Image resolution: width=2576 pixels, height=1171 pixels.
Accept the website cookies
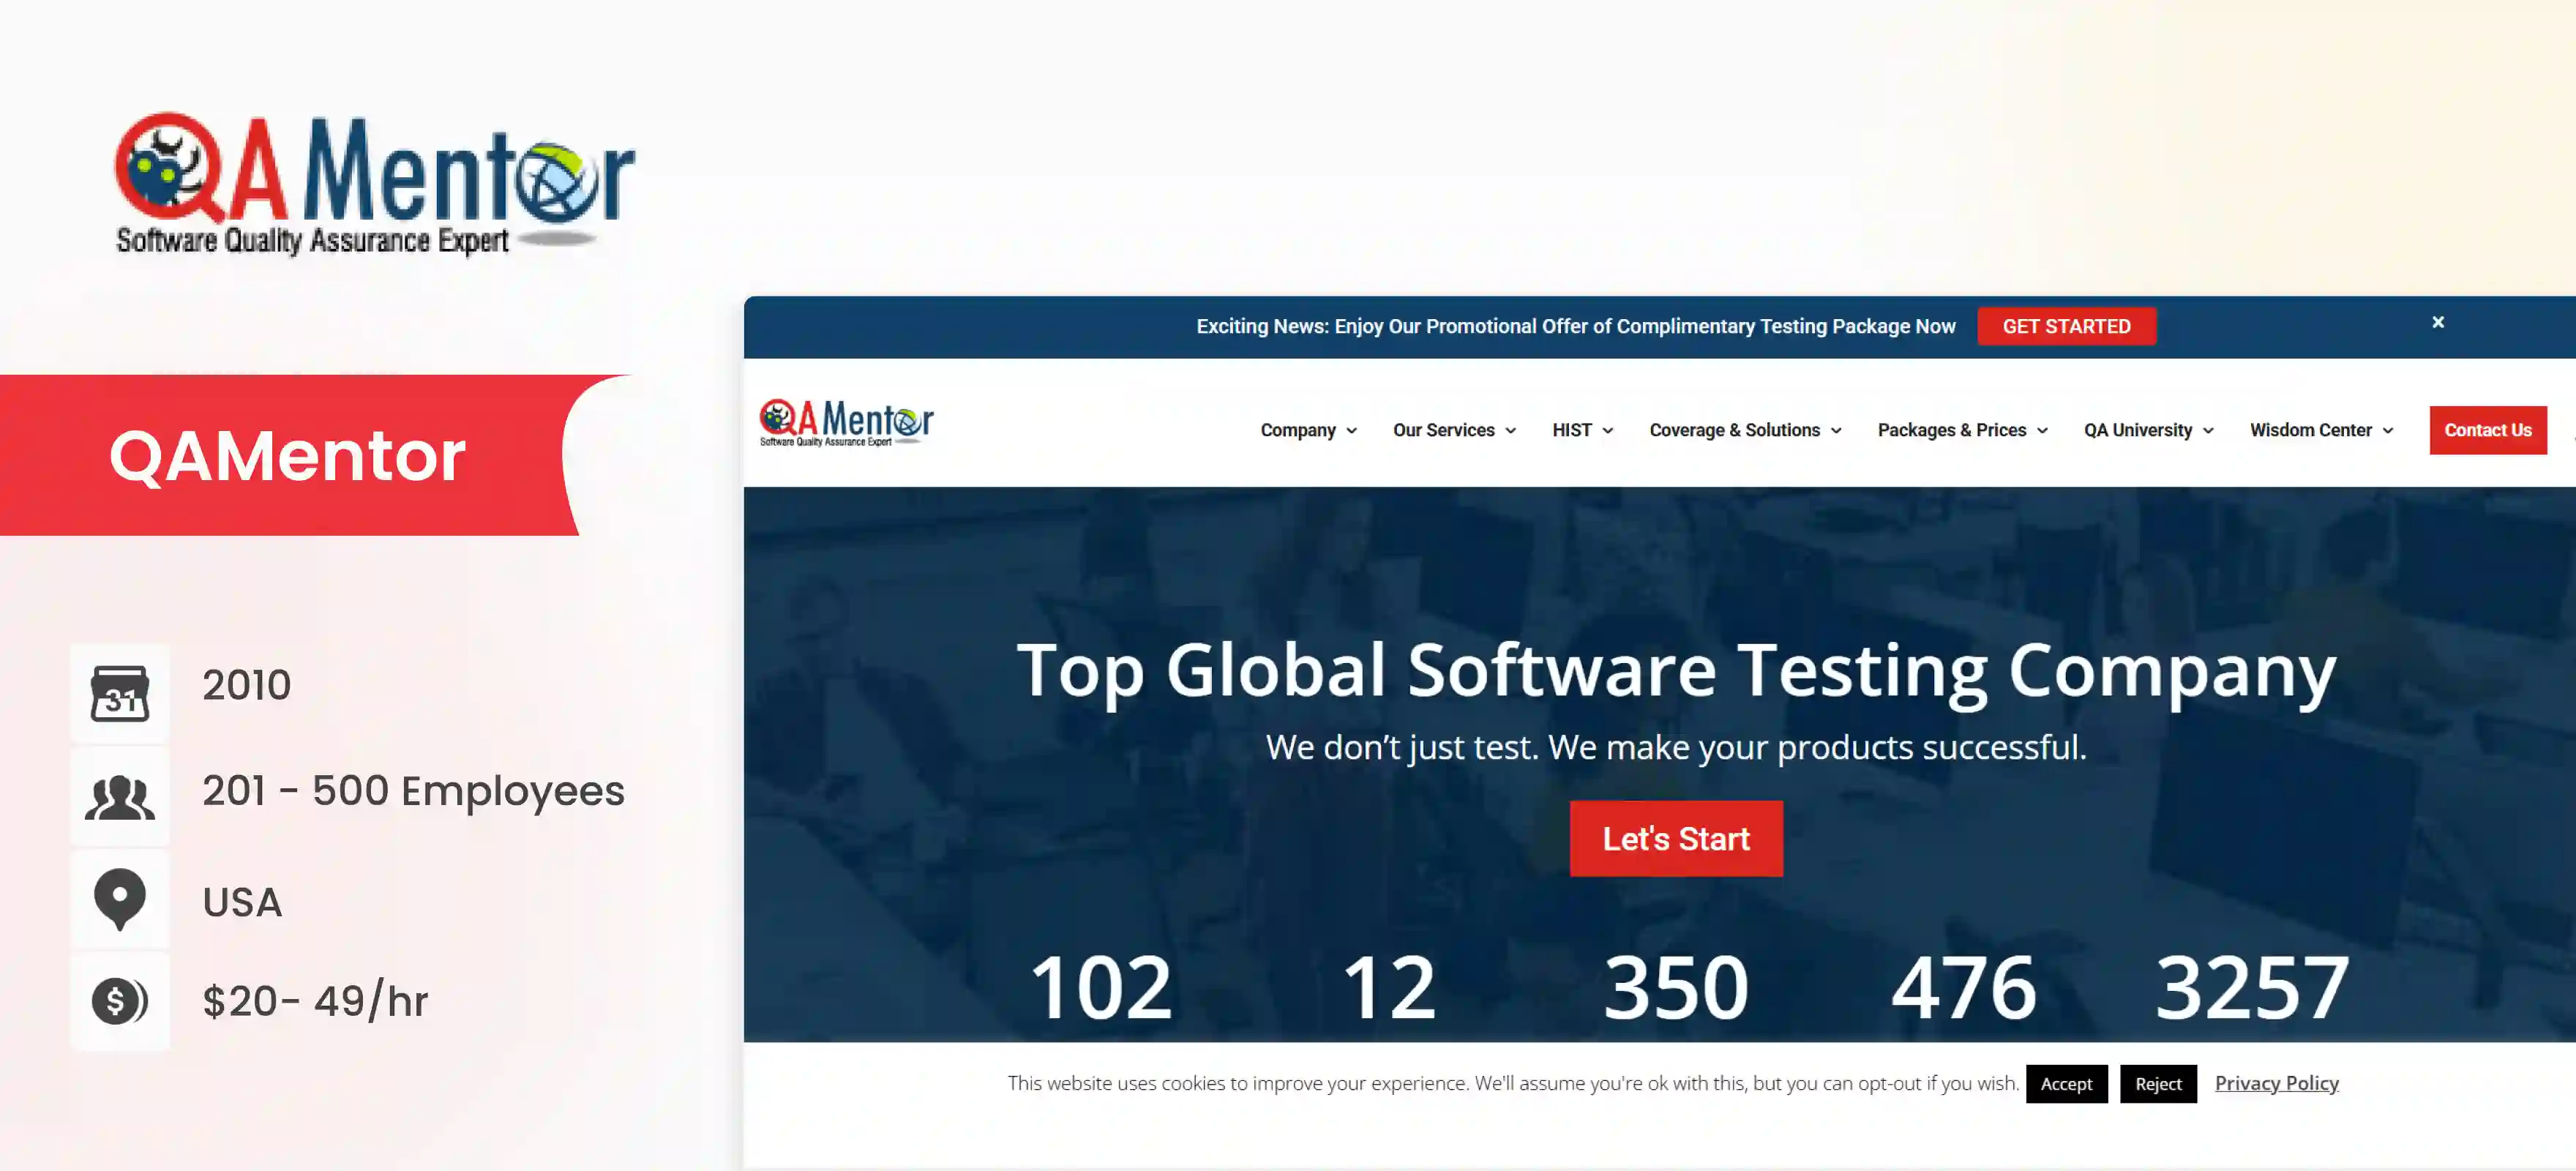coord(2066,1084)
